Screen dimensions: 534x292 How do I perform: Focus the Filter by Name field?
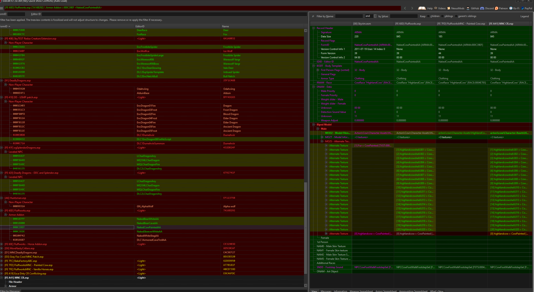(x=349, y=16)
